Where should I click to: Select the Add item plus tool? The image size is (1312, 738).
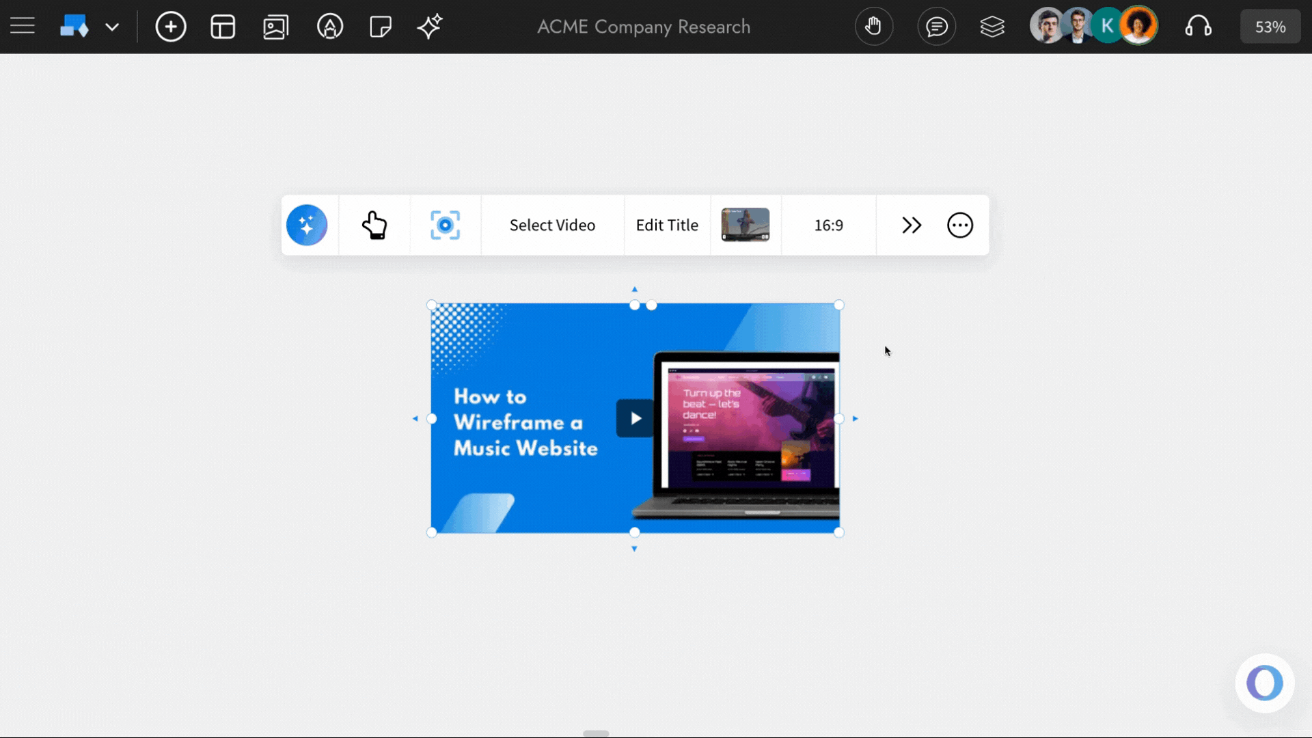(170, 26)
